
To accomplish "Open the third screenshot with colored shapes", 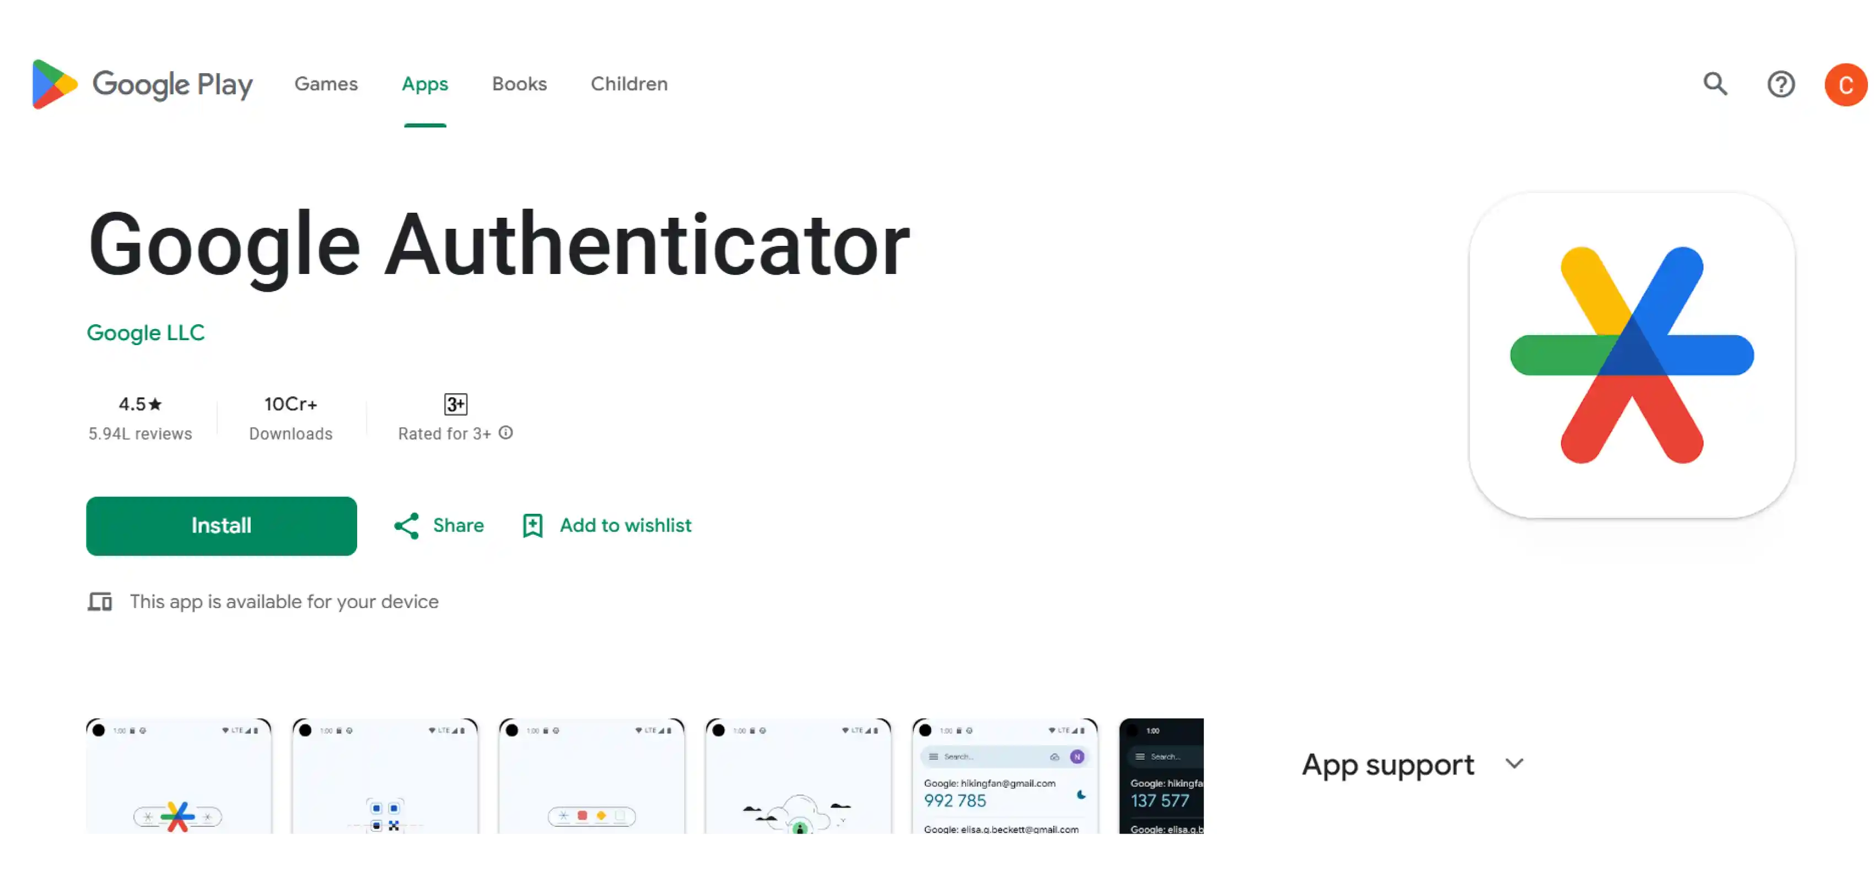I will pos(591,776).
